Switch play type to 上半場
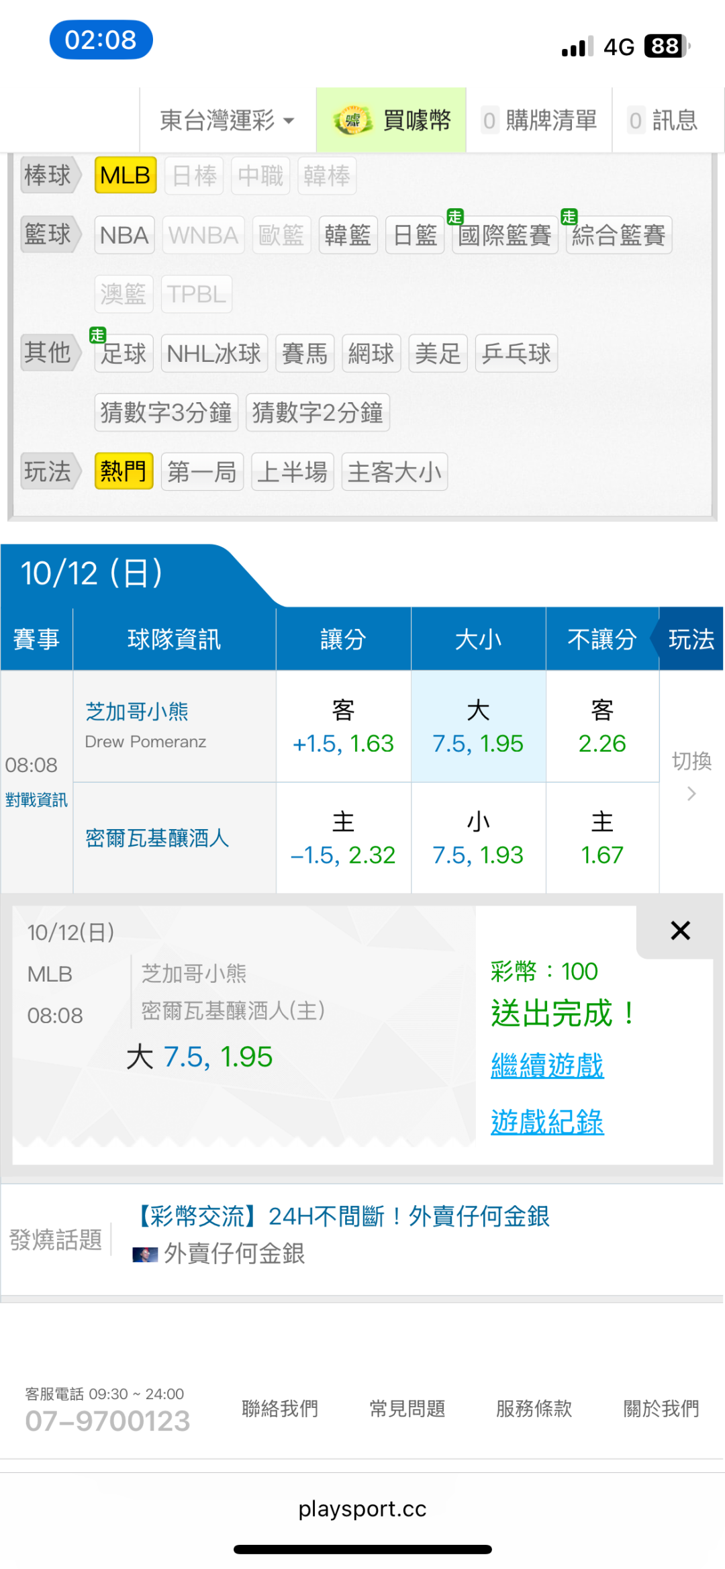 pos(293,471)
